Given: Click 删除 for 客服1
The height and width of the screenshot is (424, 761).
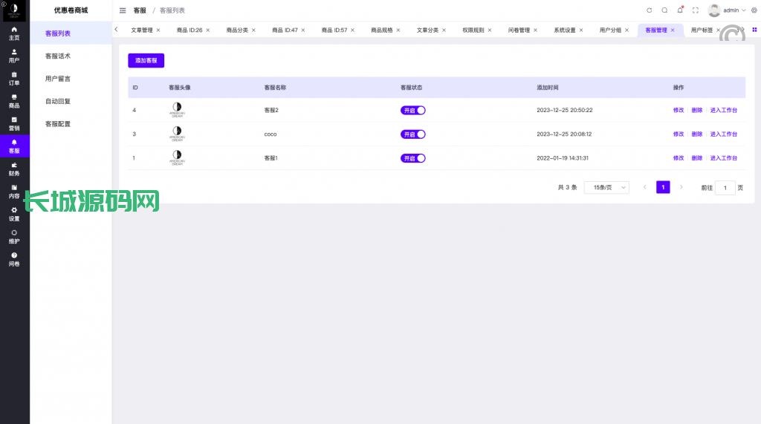Looking at the screenshot, I should pos(697,158).
